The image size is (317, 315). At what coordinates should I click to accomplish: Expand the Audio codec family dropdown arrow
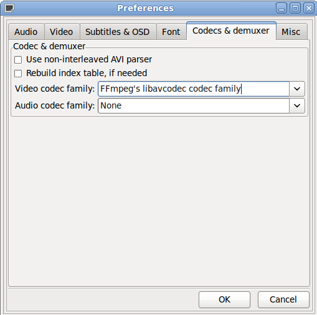coord(297,105)
